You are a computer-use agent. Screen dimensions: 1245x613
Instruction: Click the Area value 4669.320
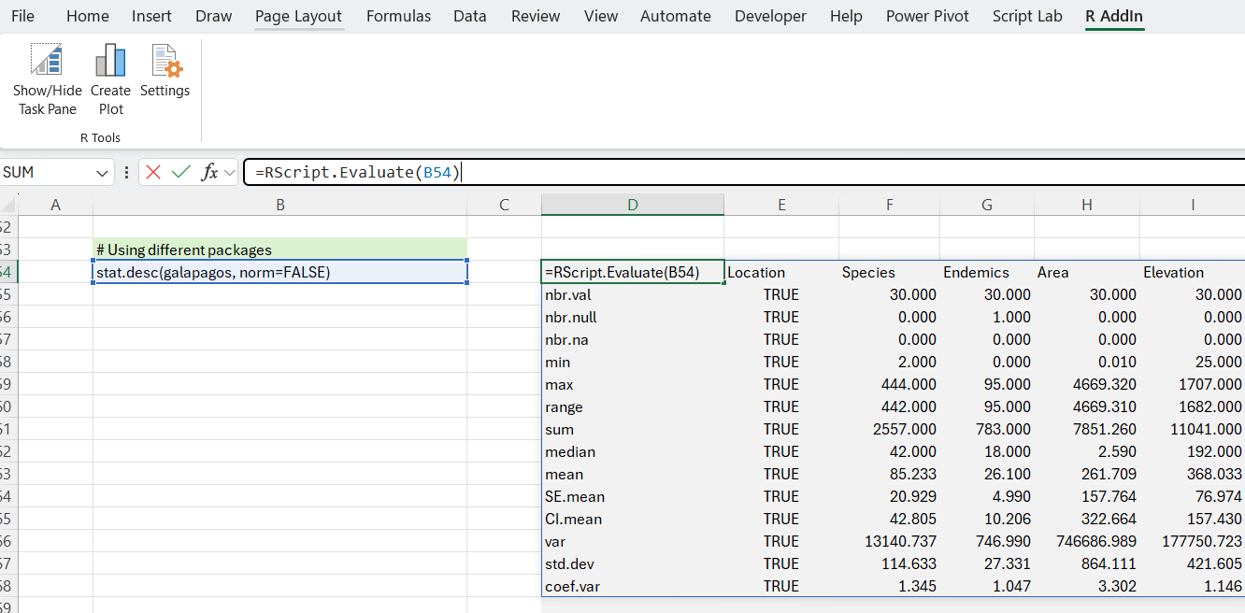click(x=1087, y=384)
